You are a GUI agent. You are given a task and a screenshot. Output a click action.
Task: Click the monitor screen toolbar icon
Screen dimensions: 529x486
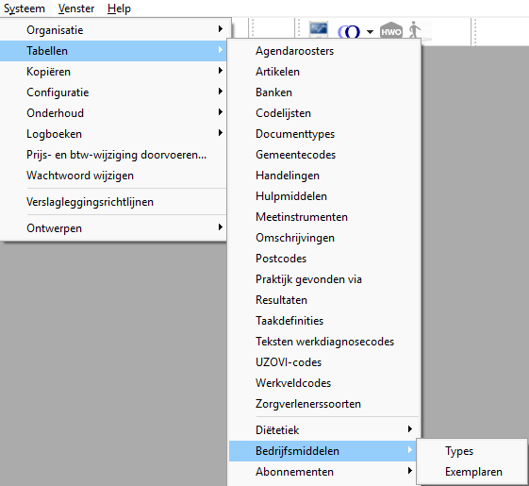click(319, 29)
